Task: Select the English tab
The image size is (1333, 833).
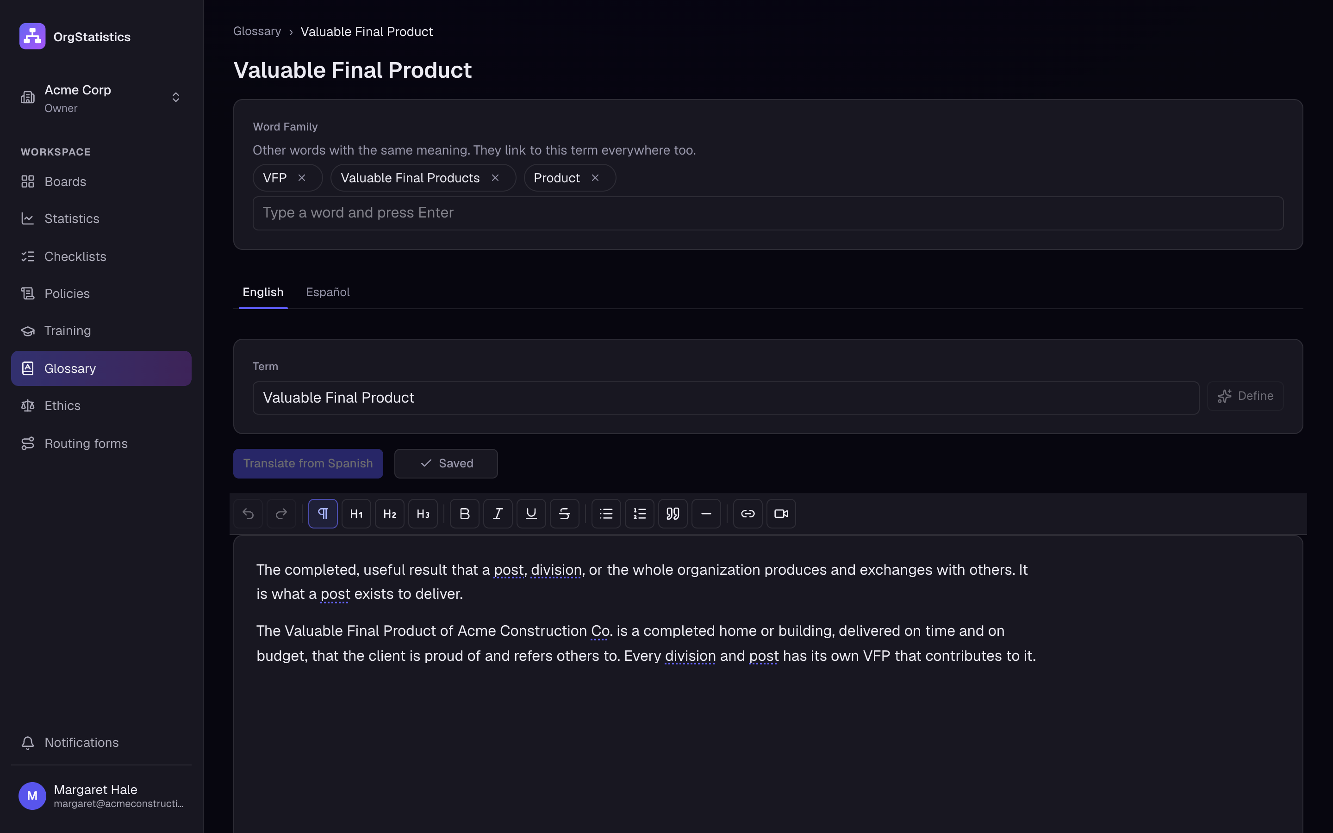Action: 263,292
